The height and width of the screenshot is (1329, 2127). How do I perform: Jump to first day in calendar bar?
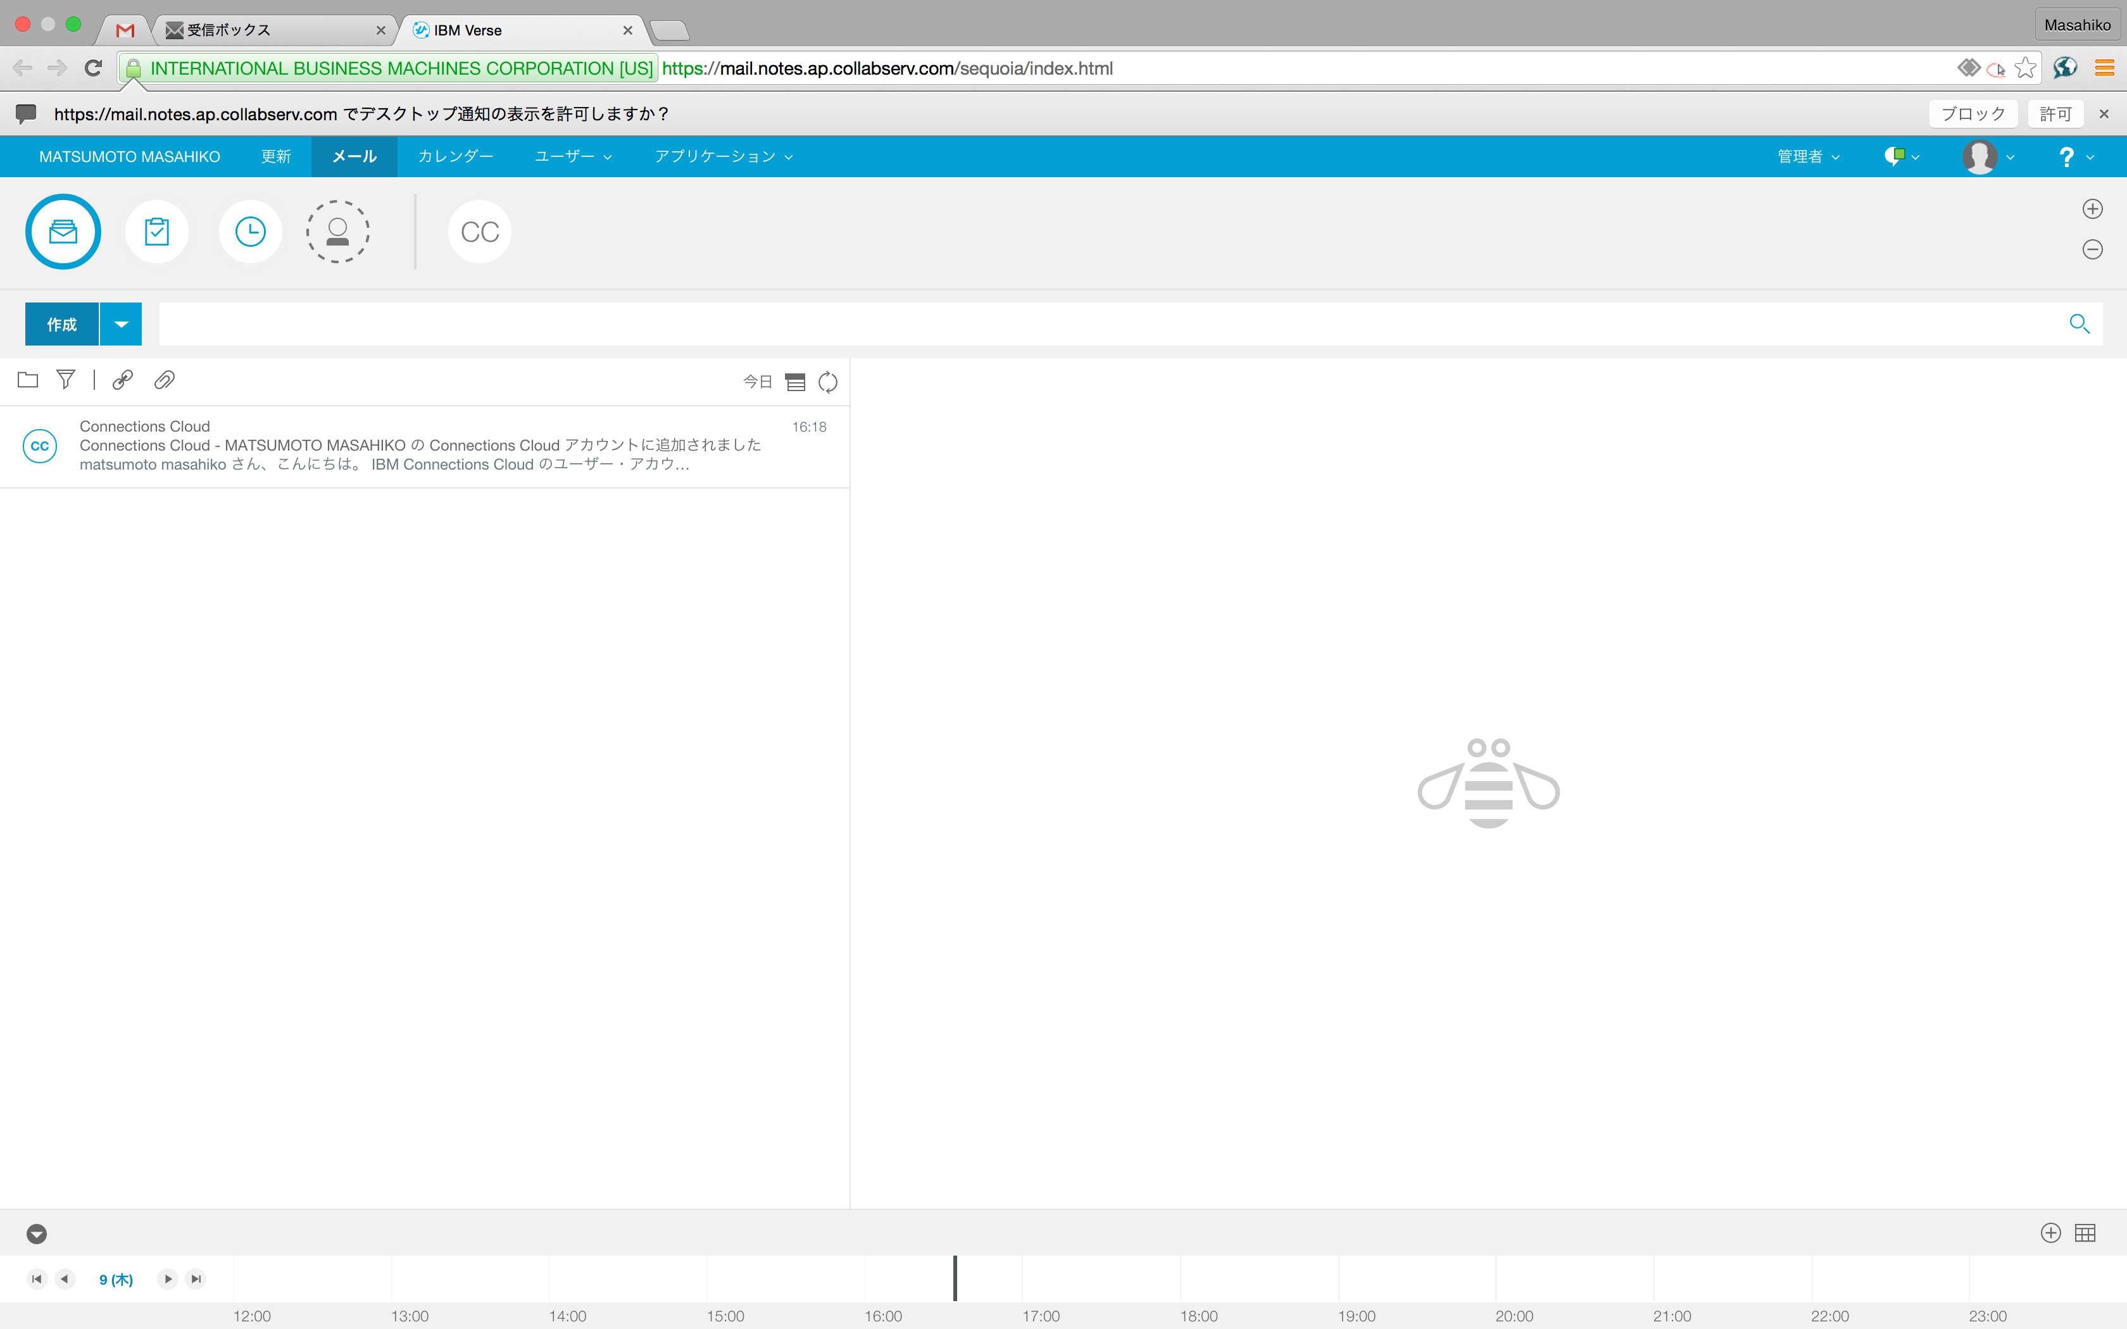pos(37,1279)
